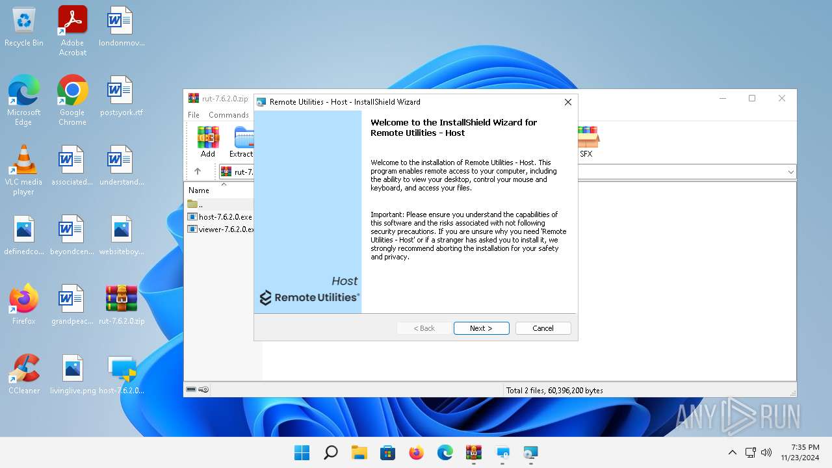Open the Commands menu in WinRAR
The height and width of the screenshot is (468, 832).
pyautogui.click(x=229, y=115)
